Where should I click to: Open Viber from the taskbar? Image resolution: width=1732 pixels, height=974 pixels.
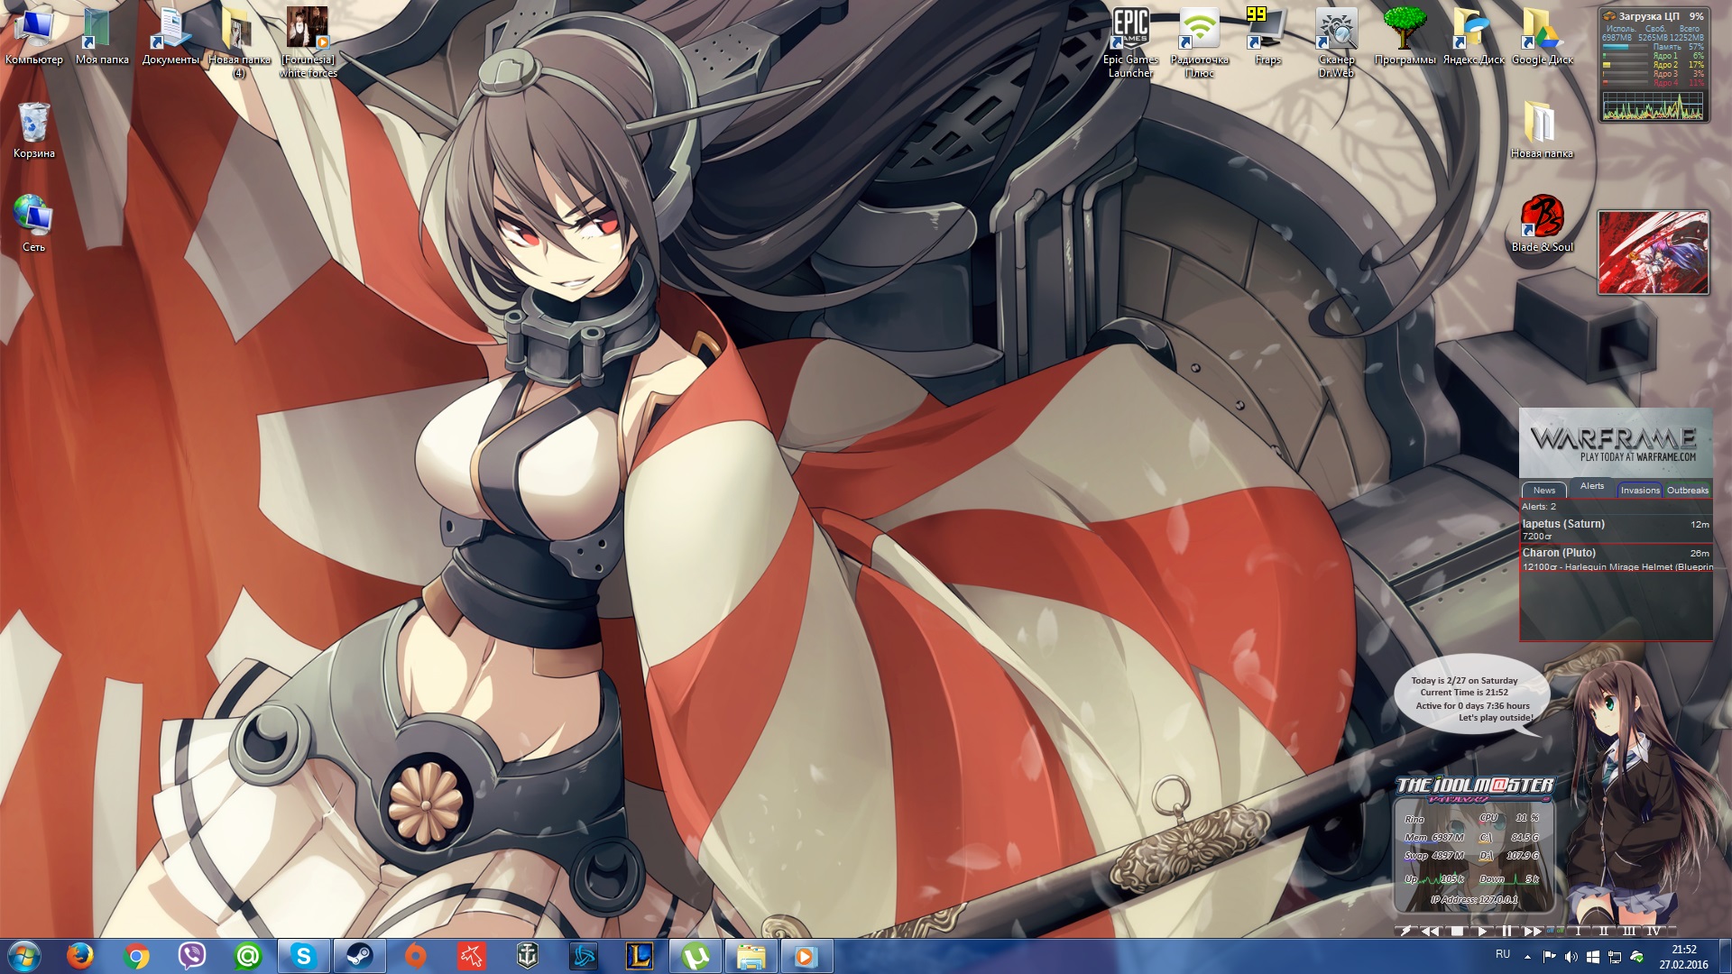[192, 956]
